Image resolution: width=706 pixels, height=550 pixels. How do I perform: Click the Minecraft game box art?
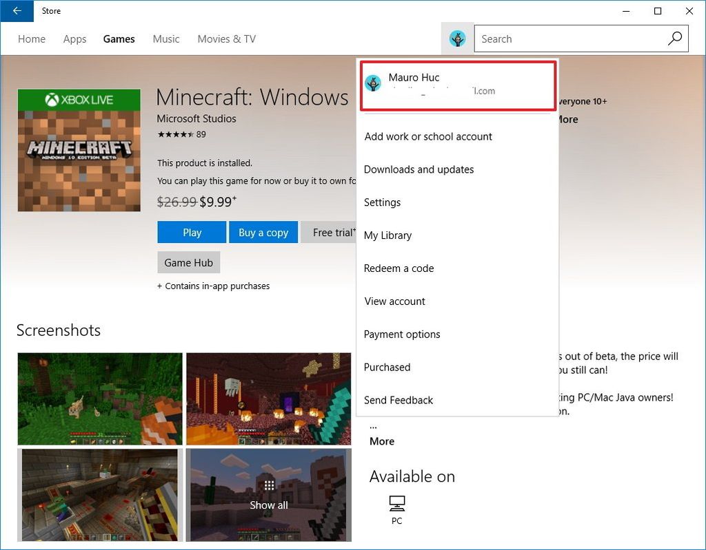point(79,151)
